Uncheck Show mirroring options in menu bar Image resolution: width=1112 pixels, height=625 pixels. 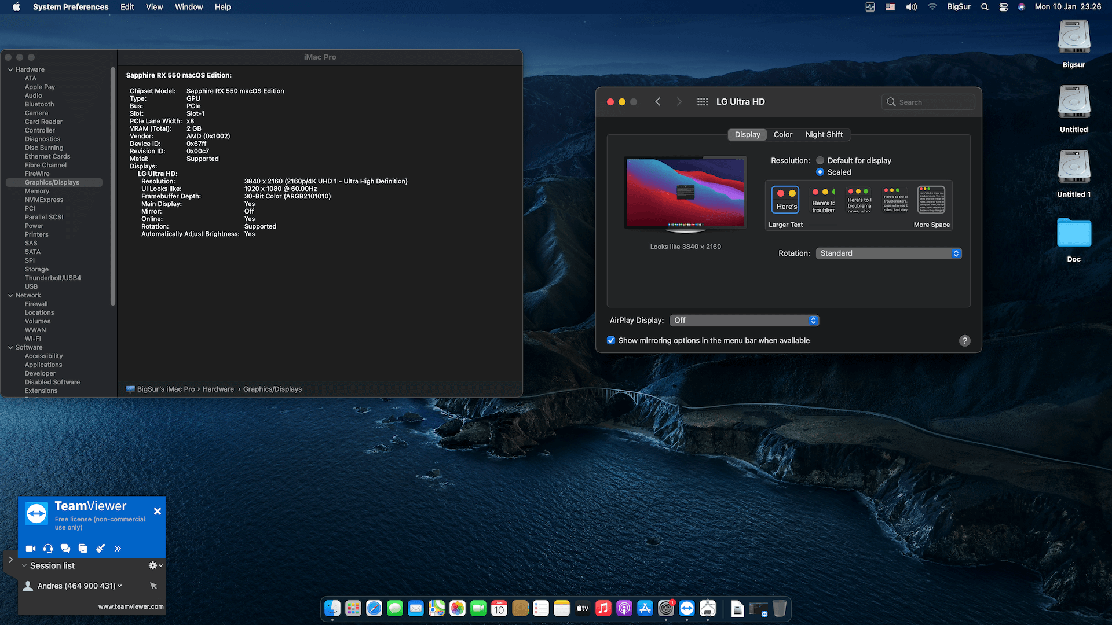611,340
